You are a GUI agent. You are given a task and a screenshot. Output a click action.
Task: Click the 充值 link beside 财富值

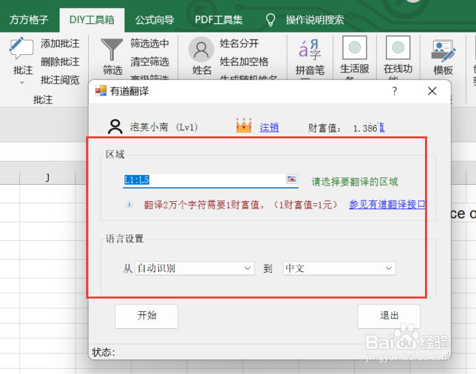tap(381, 127)
